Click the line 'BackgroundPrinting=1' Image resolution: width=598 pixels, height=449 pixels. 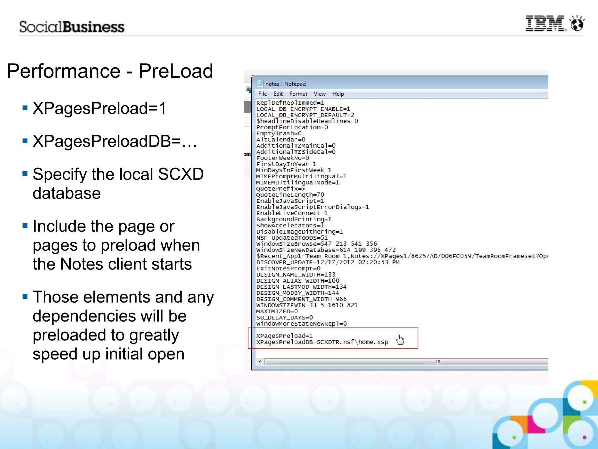pyautogui.click(x=294, y=219)
